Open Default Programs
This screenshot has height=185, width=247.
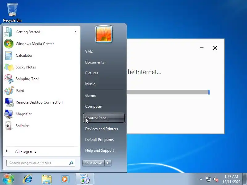[x=99, y=140]
